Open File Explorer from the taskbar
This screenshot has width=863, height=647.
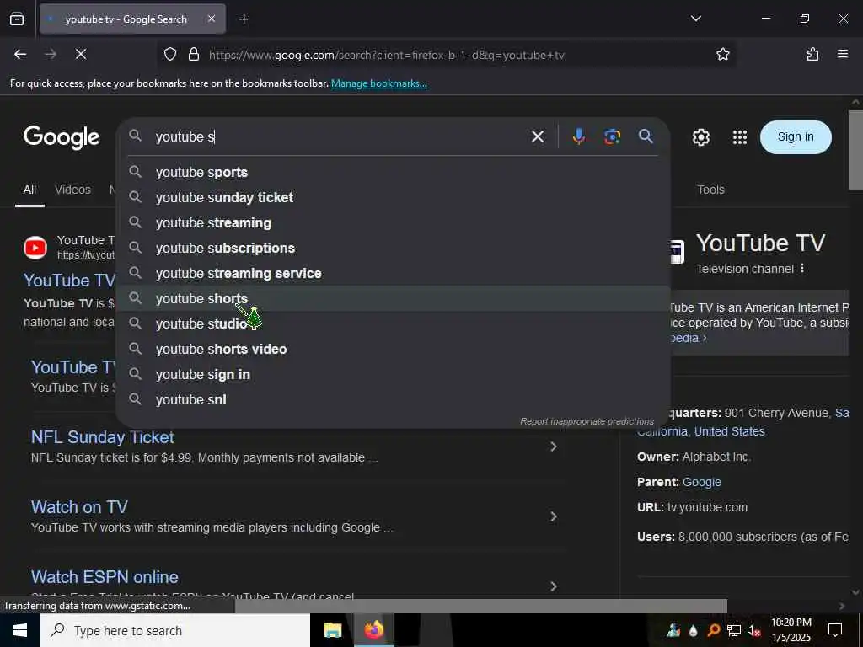[332, 630]
